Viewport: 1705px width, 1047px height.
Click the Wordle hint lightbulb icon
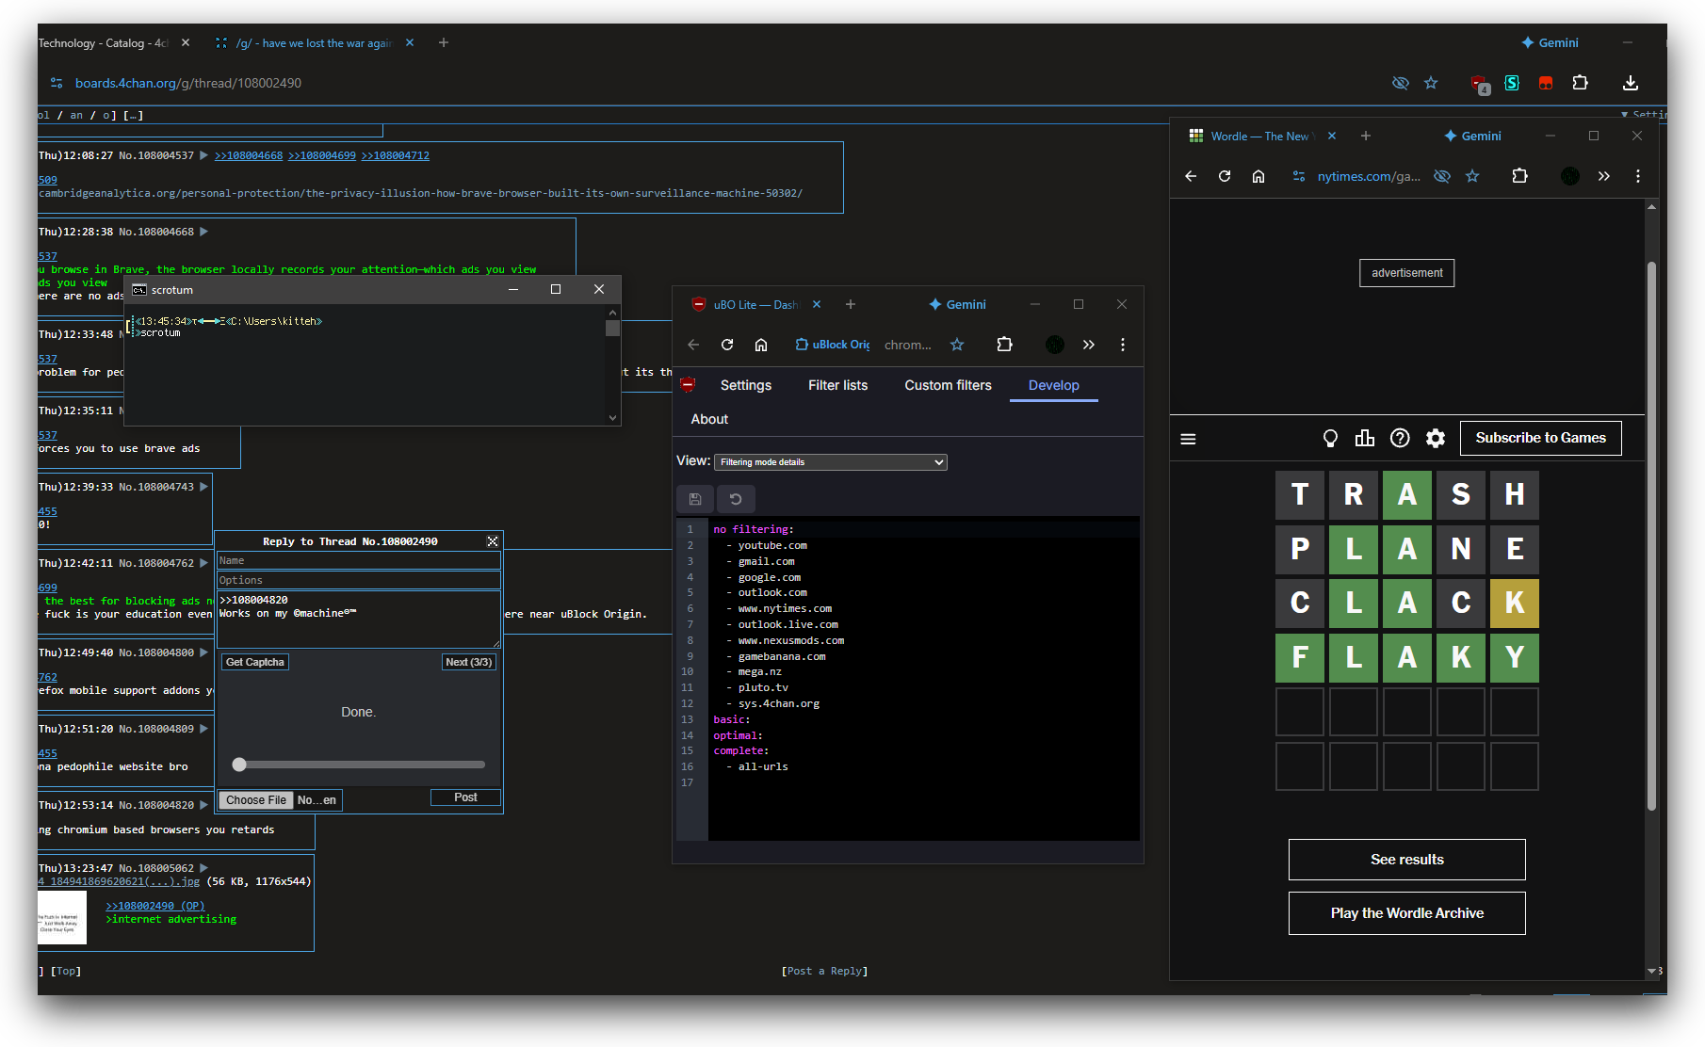tap(1330, 439)
